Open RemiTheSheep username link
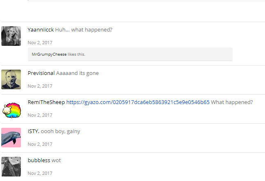The height and width of the screenshot is (181, 265). click(x=46, y=102)
